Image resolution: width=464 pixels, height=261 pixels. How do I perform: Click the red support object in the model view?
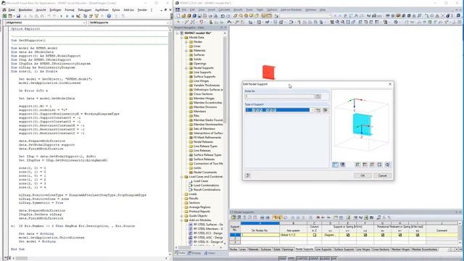[269, 72]
